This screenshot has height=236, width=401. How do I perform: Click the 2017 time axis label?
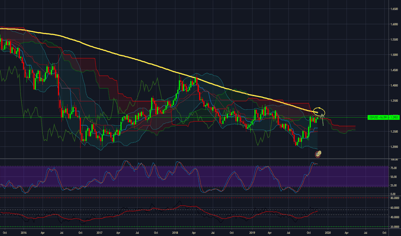tap(99, 232)
